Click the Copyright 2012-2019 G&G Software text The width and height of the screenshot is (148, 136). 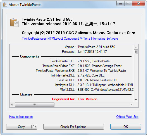click(x=78, y=33)
